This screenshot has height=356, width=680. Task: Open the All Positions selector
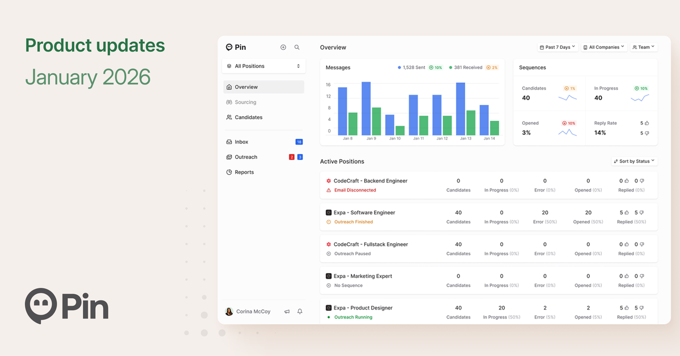(263, 66)
